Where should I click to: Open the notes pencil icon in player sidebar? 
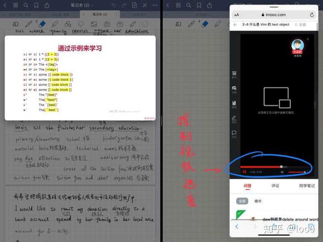click(x=234, y=119)
